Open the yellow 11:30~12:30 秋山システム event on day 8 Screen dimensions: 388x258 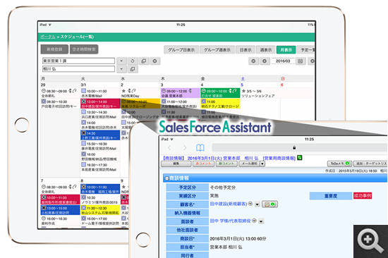tap(100, 210)
